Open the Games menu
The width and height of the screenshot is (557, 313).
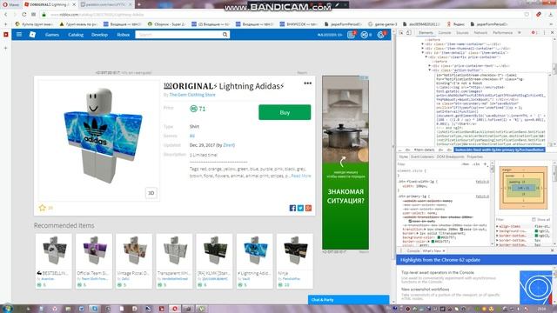(52, 35)
